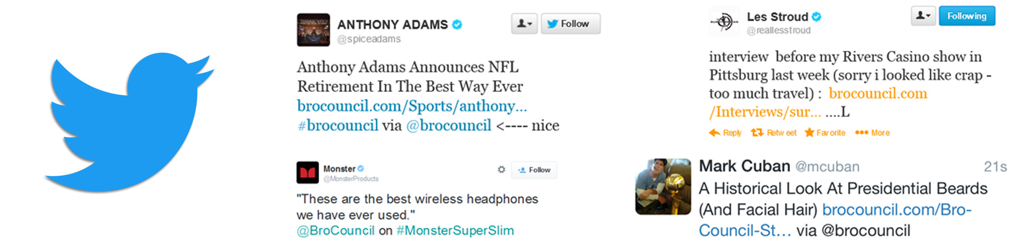Open user actions dropdown beside Anthony Adams' Follow
The height and width of the screenshot is (244, 1026).
[524, 24]
